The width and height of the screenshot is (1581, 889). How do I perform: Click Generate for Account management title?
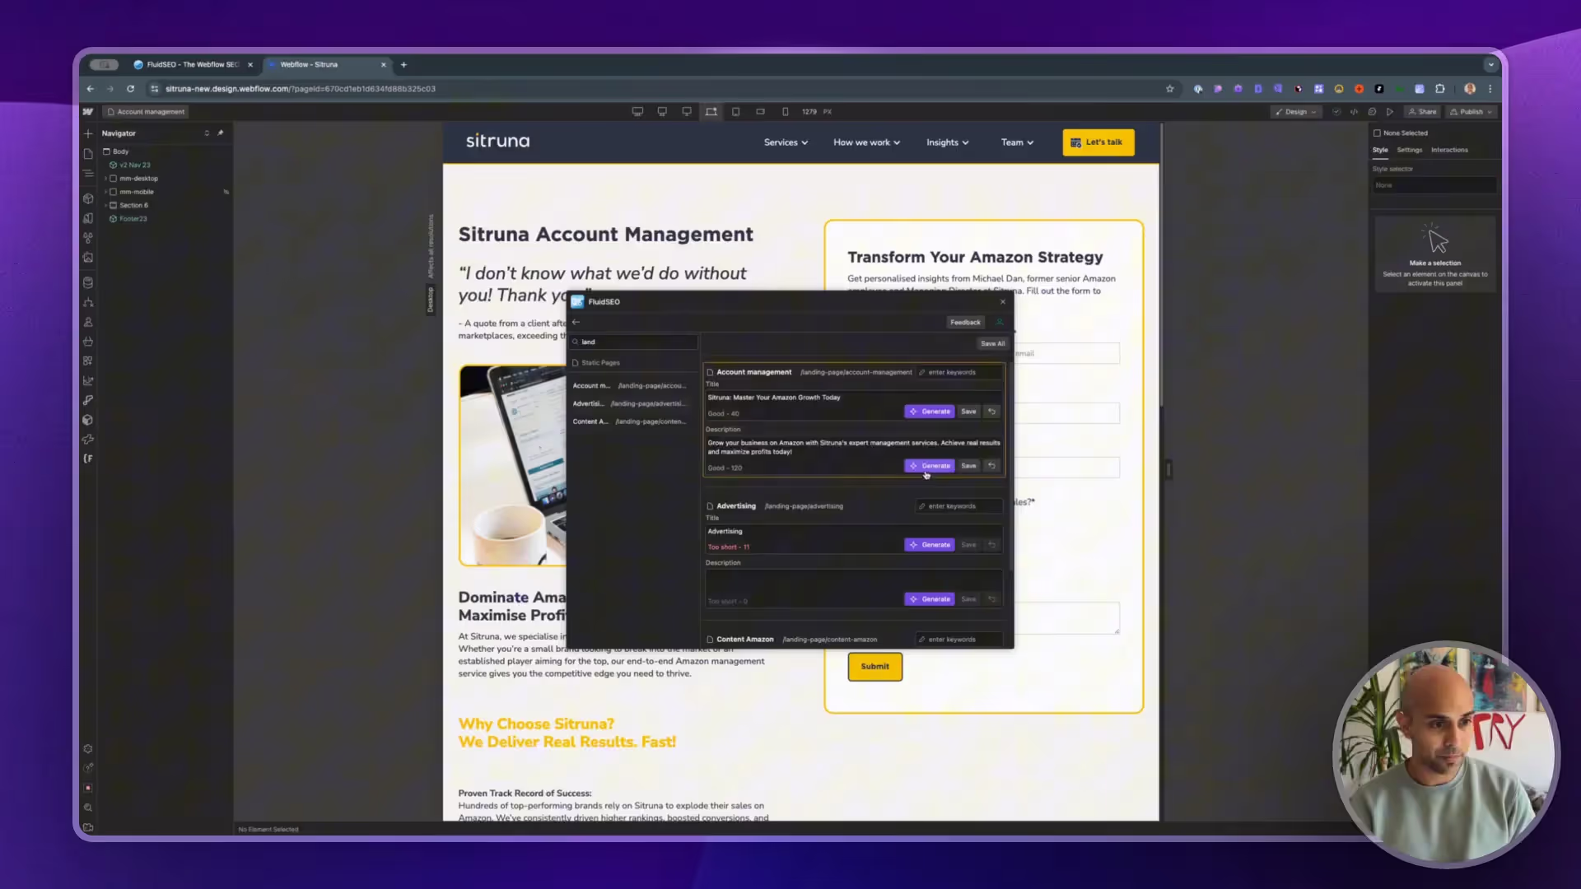(x=930, y=412)
